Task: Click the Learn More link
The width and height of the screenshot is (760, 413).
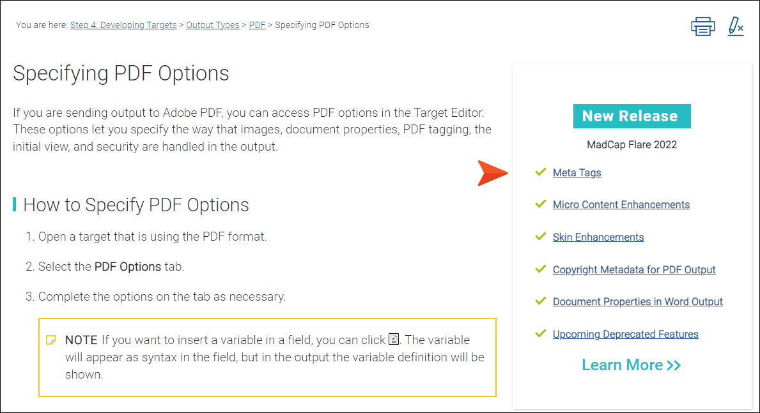Action: pyautogui.click(x=631, y=365)
